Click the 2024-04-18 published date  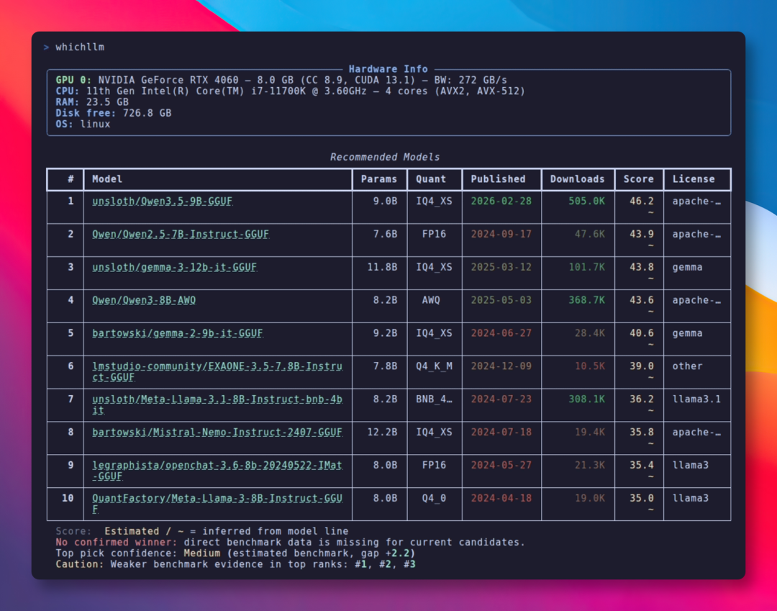[x=501, y=498]
